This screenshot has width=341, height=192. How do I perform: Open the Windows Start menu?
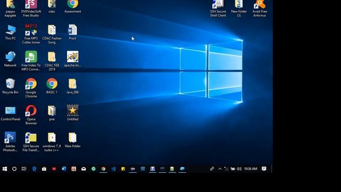pyautogui.click(x=5, y=169)
